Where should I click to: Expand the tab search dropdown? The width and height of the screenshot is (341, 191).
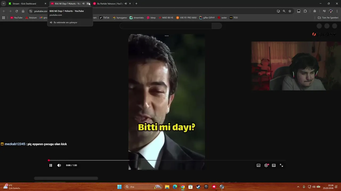coord(3,4)
